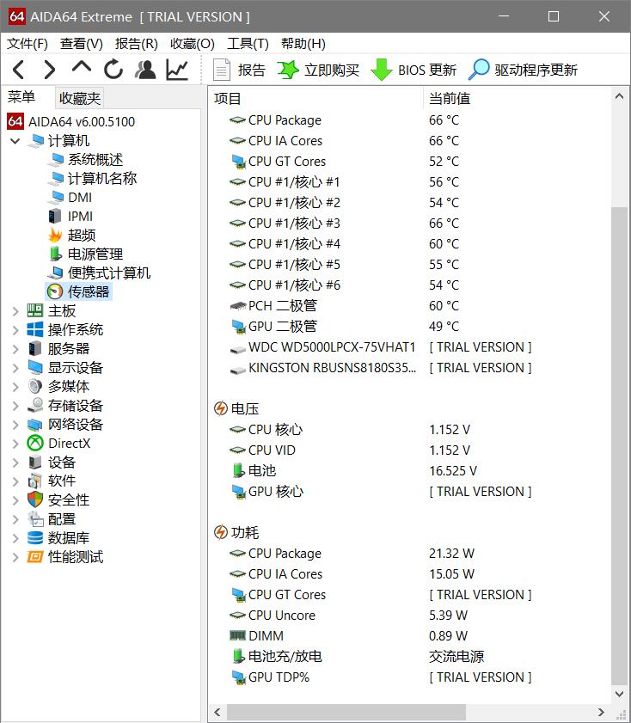The width and height of the screenshot is (631, 723).
Task: Open the graph chart toolbar icon
Action: (177, 70)
